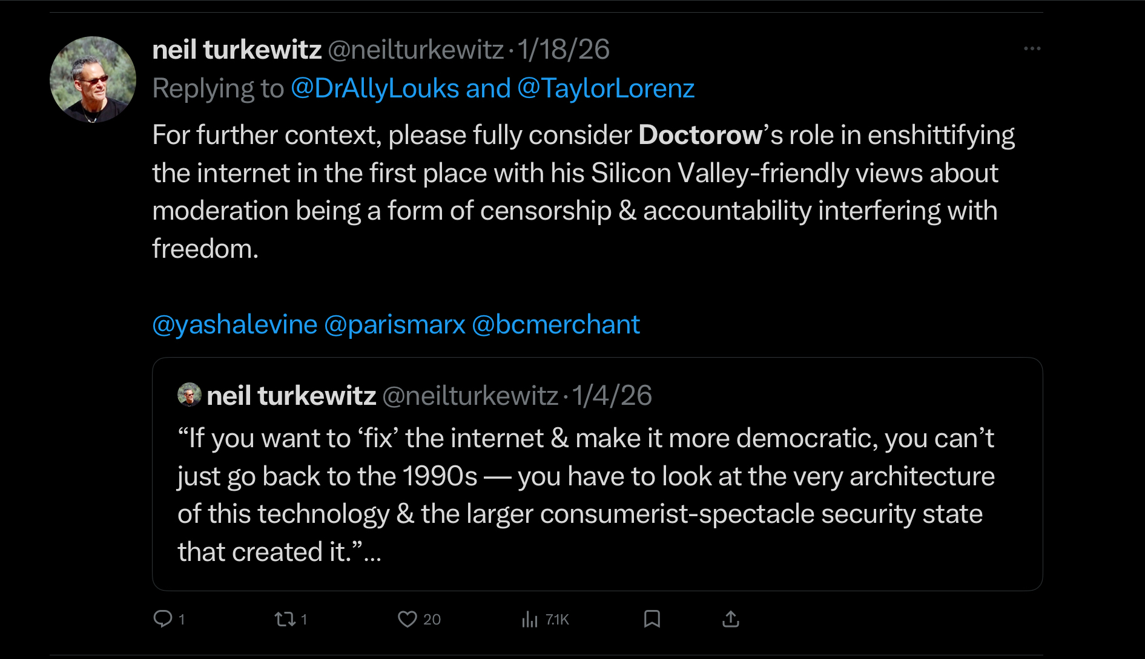The image size is (1145, 659).
Task: Click the reply speech bubble icon
Action: click(x=163, y=618)
